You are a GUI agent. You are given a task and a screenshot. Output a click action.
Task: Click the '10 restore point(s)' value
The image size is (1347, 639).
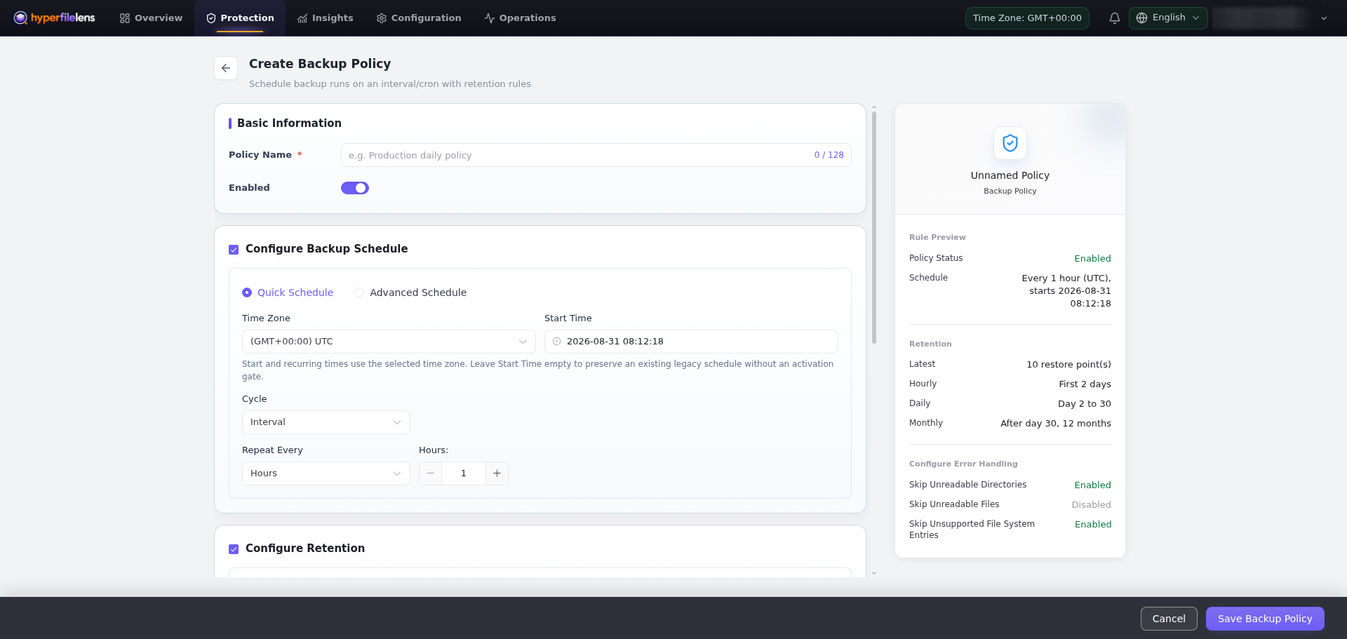point(1068,365)
